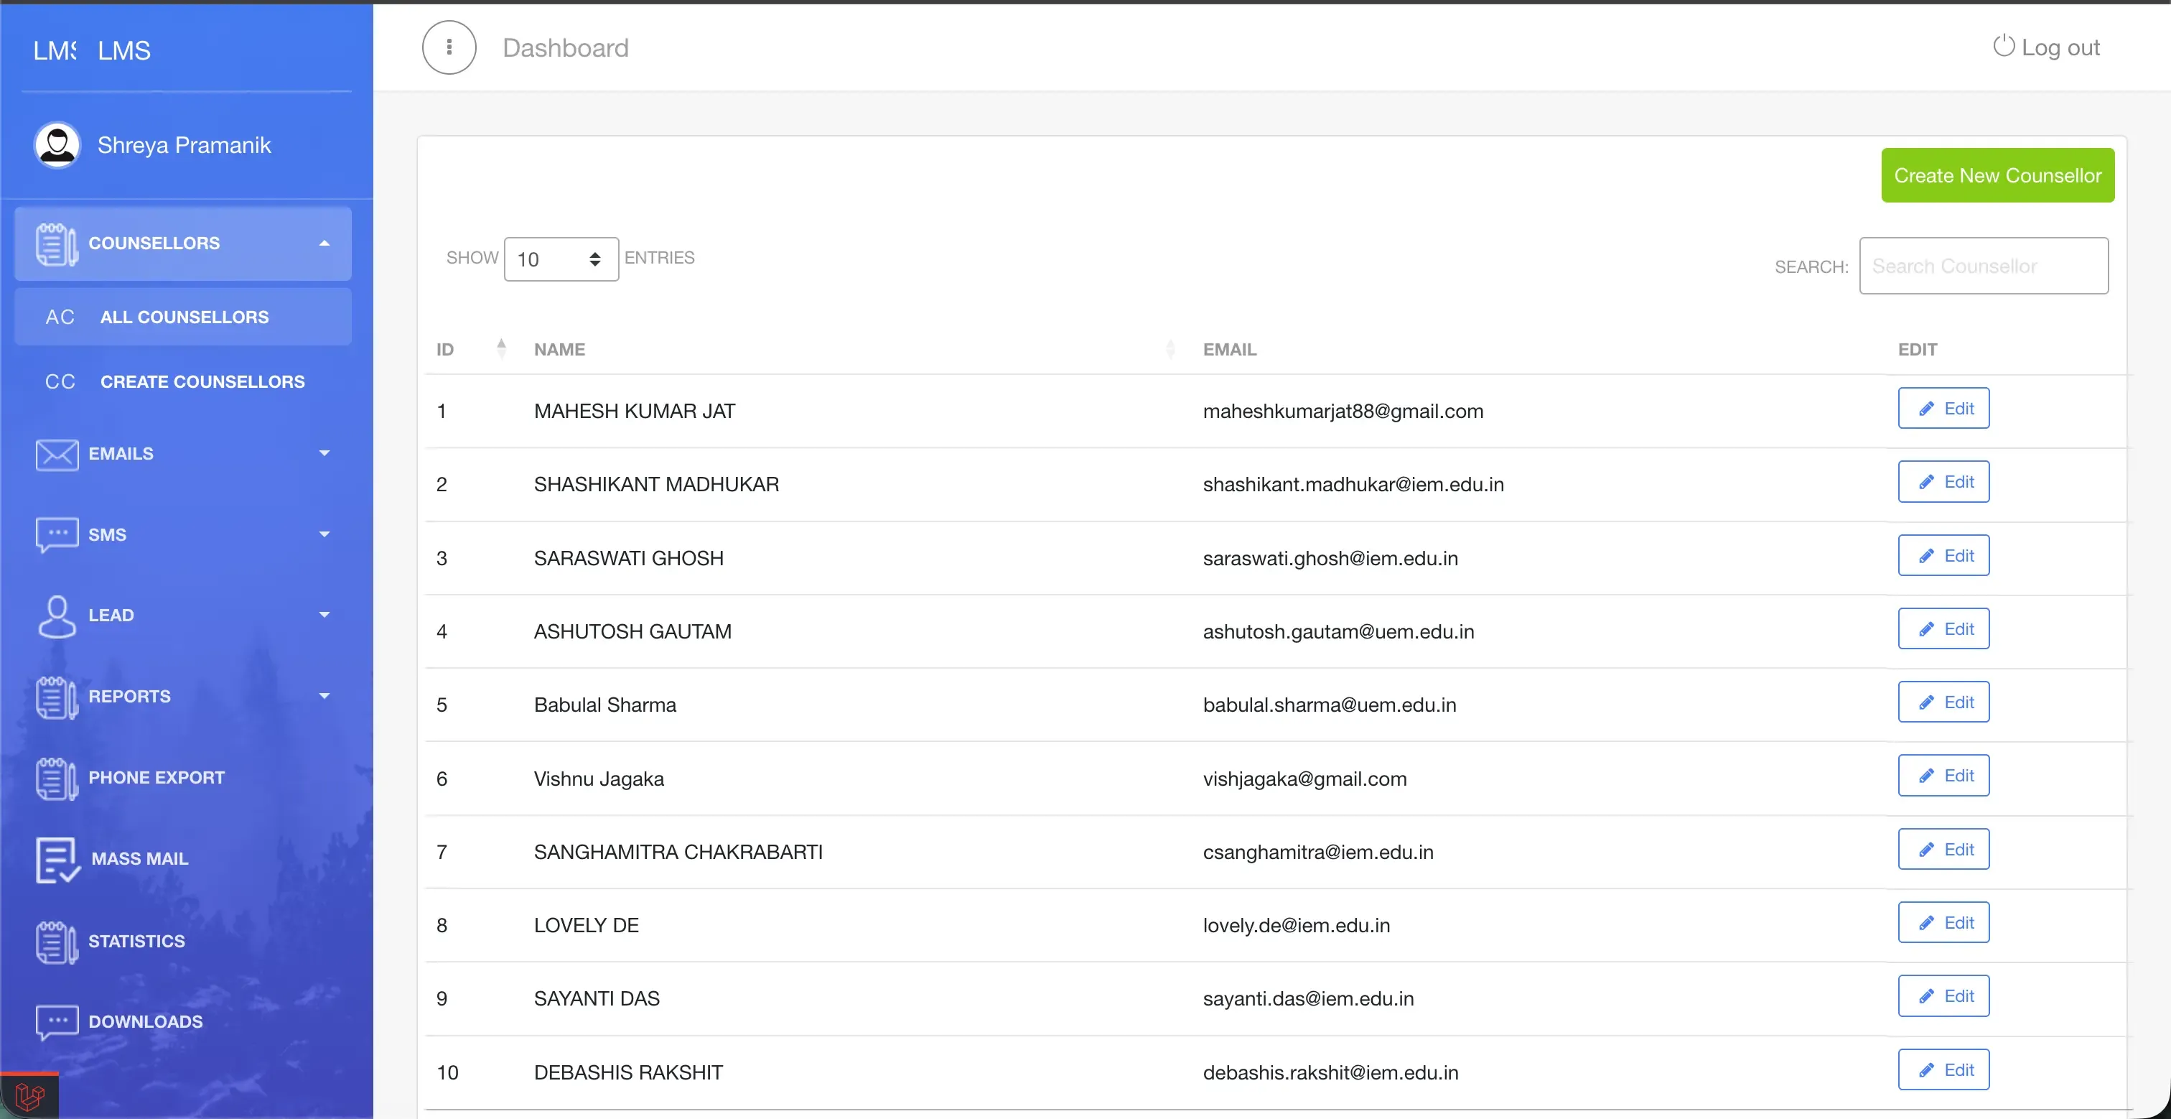
Task: Toggle the ID column sort arrows
Action: pos(501,348)
